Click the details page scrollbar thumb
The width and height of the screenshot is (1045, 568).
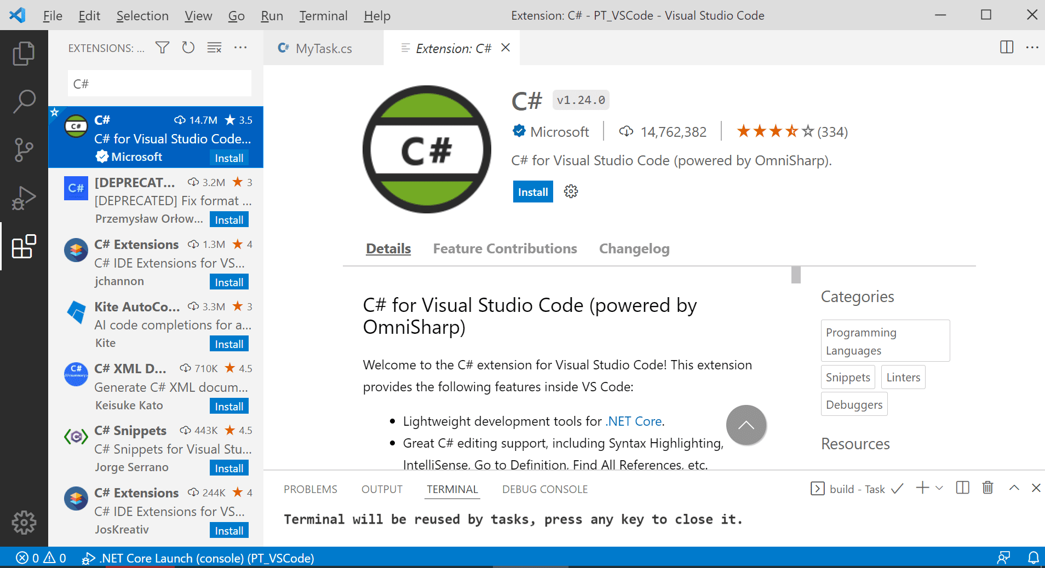pos(796,275)
